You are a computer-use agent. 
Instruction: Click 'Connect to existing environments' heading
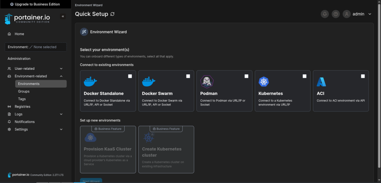[107, 65]
